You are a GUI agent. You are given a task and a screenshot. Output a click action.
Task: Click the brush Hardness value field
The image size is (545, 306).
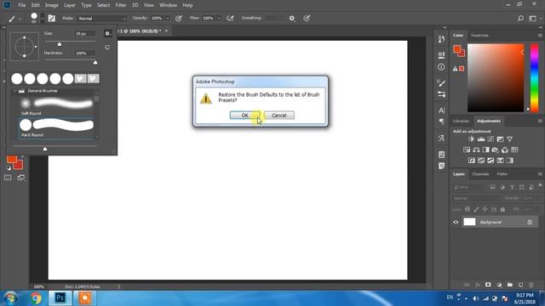pos(85,53)
